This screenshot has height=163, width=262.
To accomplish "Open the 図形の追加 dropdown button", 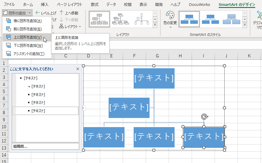I will click(x=17, y=13).
